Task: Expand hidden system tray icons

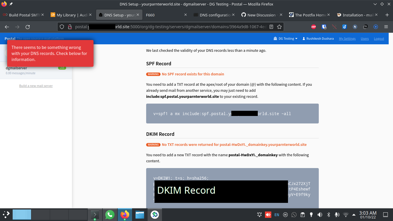Action: pos(354,215)
